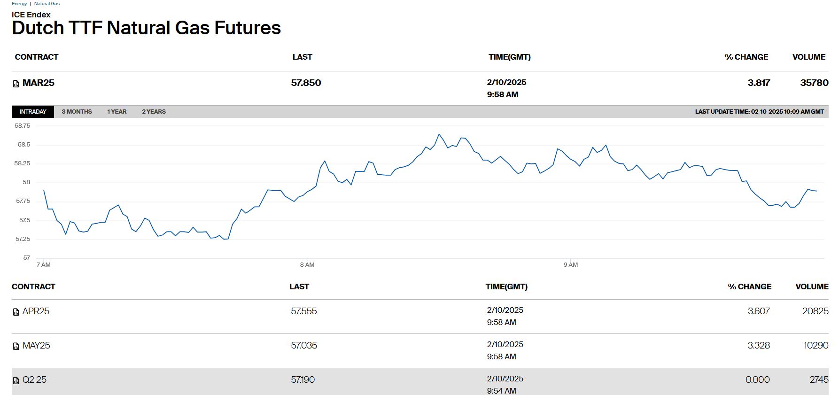
Task: Select the INTRADAY chart tab
Action: (33, 112)
